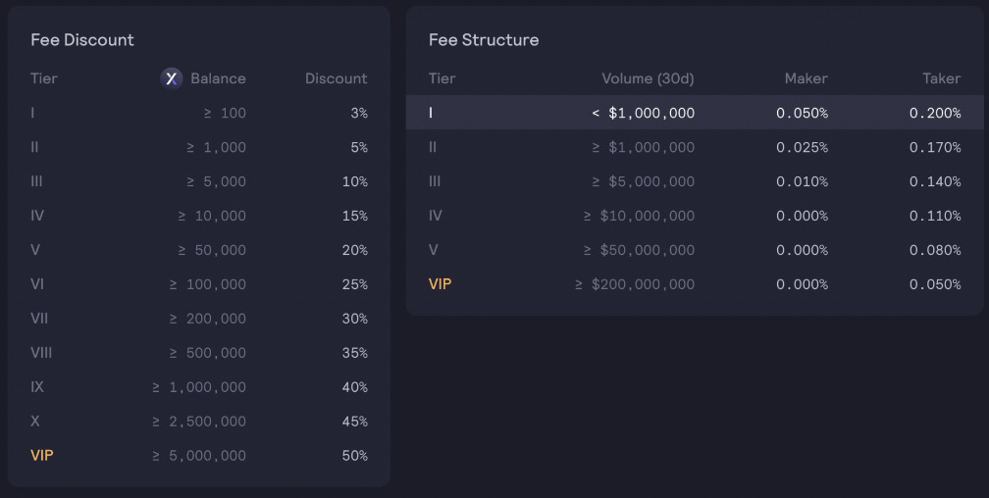Select the Tier I row under Fee Structure
Screen dimensions: 989x498
point(695,113)
